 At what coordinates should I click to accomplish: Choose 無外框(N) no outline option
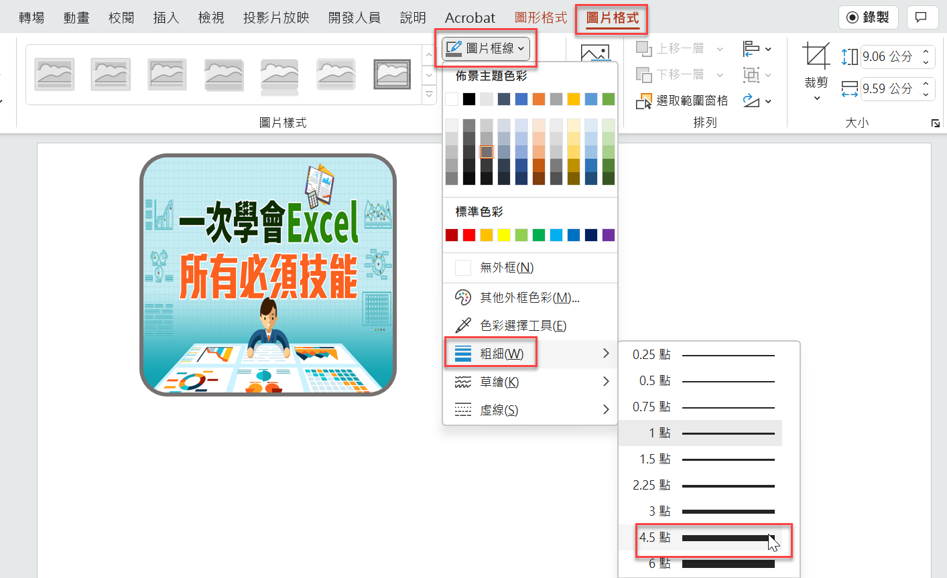point(529,268)
